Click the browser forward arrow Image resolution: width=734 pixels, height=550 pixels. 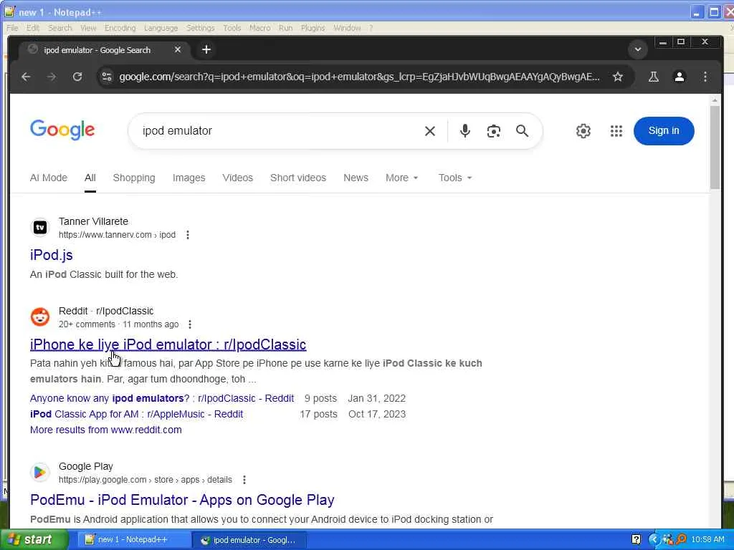pos(52,77)
